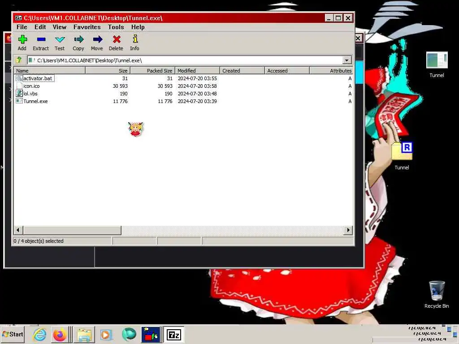Open the Tunnel executable desktop icon

437,60
